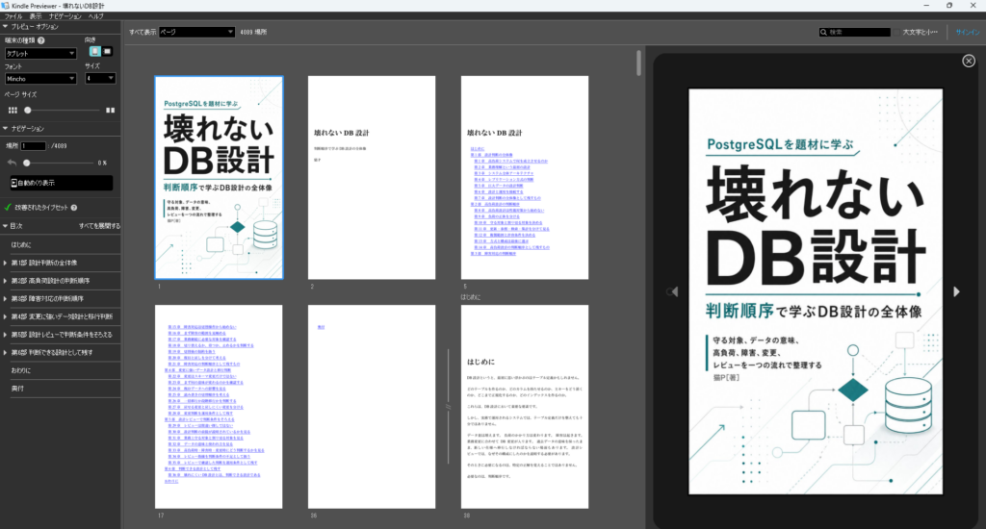
Task: Select contents continuation thumbnail 17
Action: pyautogui.click(x=219, y=407)
